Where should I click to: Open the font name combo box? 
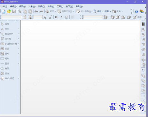click(12, 17)
